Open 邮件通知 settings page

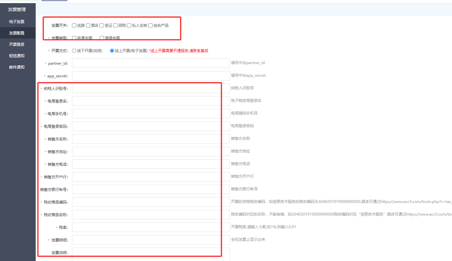(x=17, y=67)
